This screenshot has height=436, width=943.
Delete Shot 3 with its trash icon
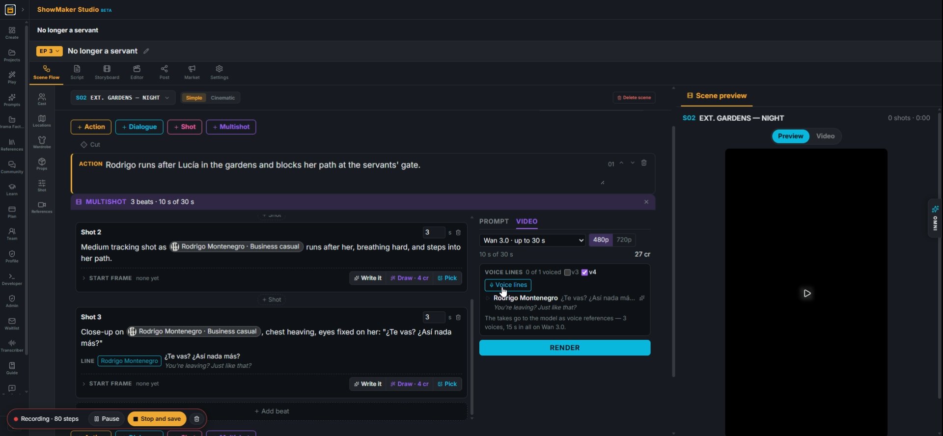pos(458,318)
